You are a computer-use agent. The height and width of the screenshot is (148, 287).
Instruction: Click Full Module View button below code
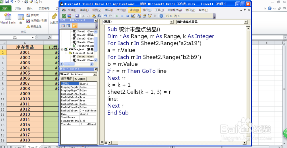pyautogui.click(x=105, y=142)
